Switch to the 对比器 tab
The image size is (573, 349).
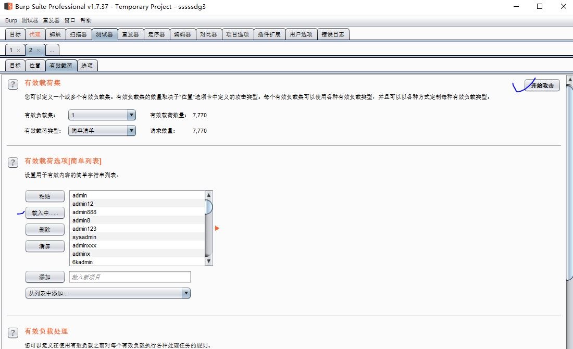(x=209, y=34)
